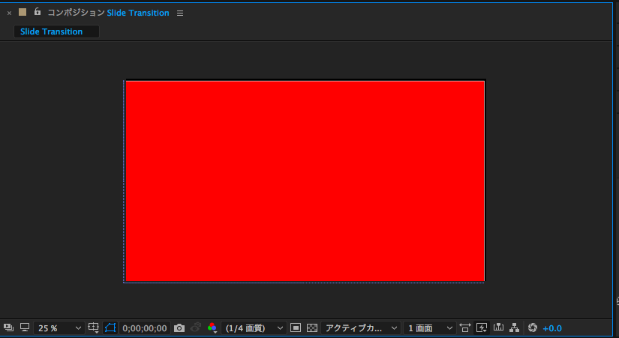
Task: Click the Show Snapshot icon
Action: (x=196, y=328)
